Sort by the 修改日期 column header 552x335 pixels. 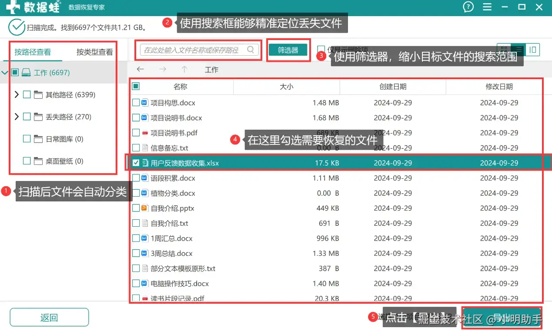499,87
